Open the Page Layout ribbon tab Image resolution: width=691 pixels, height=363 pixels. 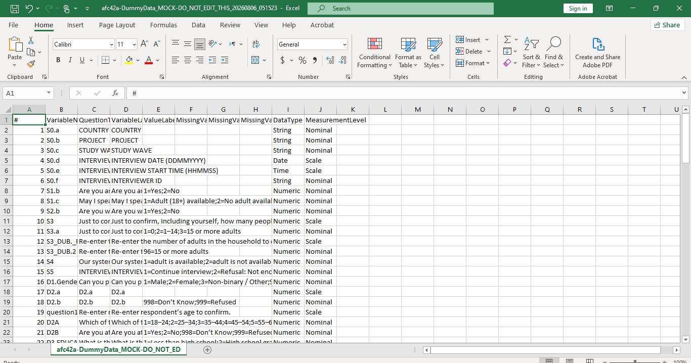click(117, 25)
